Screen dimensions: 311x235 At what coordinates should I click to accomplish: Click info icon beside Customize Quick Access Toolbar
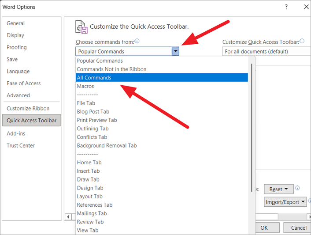pos(302,41)
